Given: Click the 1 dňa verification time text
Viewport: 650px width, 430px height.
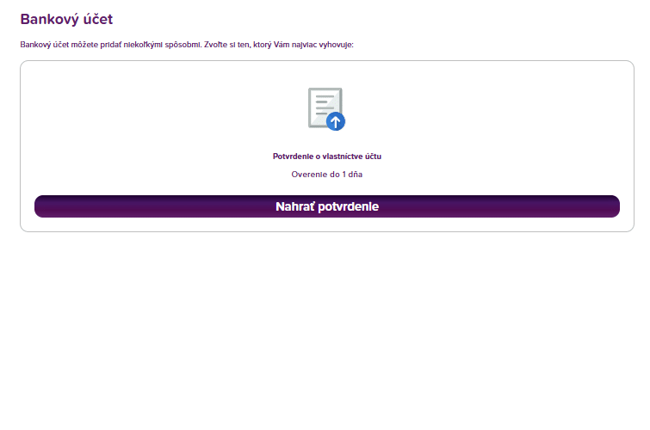Looking at the screenshot, I should coord(352,175).
